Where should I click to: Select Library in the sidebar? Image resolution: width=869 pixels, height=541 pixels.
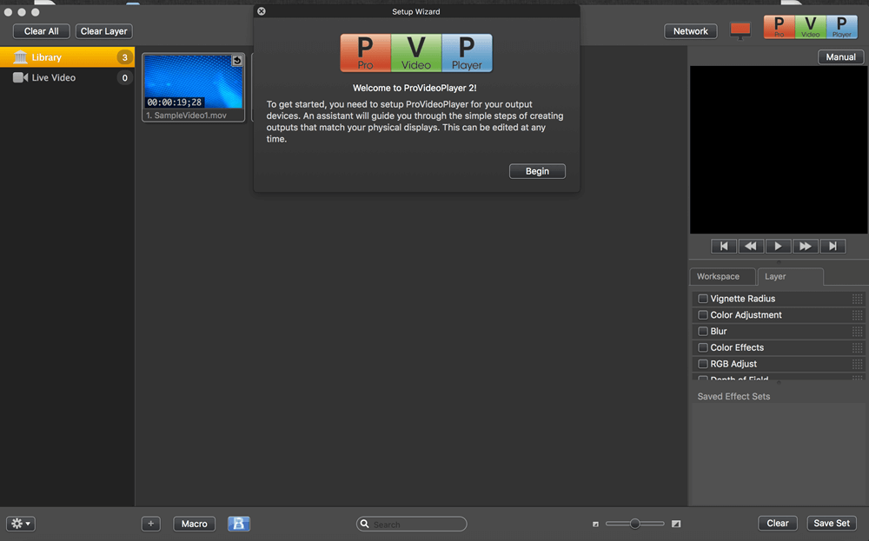[67, 57]
